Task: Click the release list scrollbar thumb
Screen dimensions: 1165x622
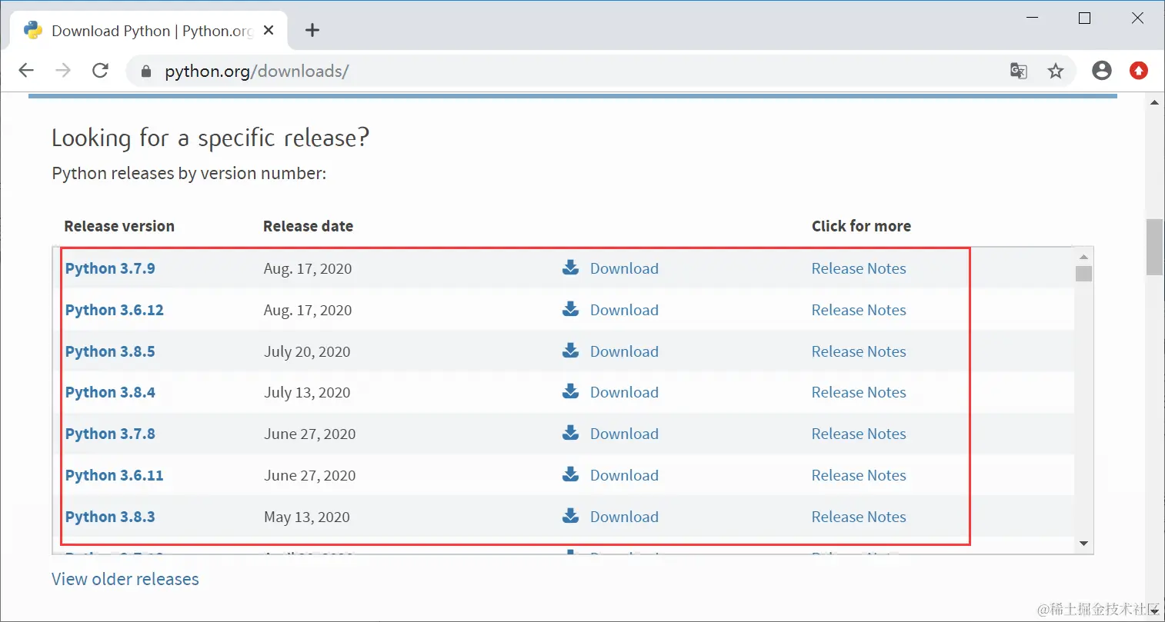Action: (1083, 274)
